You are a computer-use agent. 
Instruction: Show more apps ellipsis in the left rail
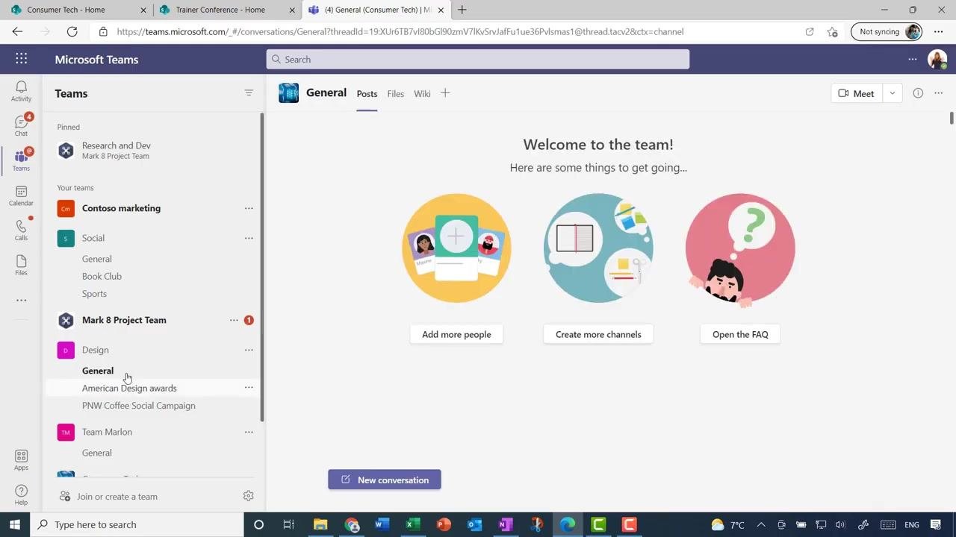point(21,301)
